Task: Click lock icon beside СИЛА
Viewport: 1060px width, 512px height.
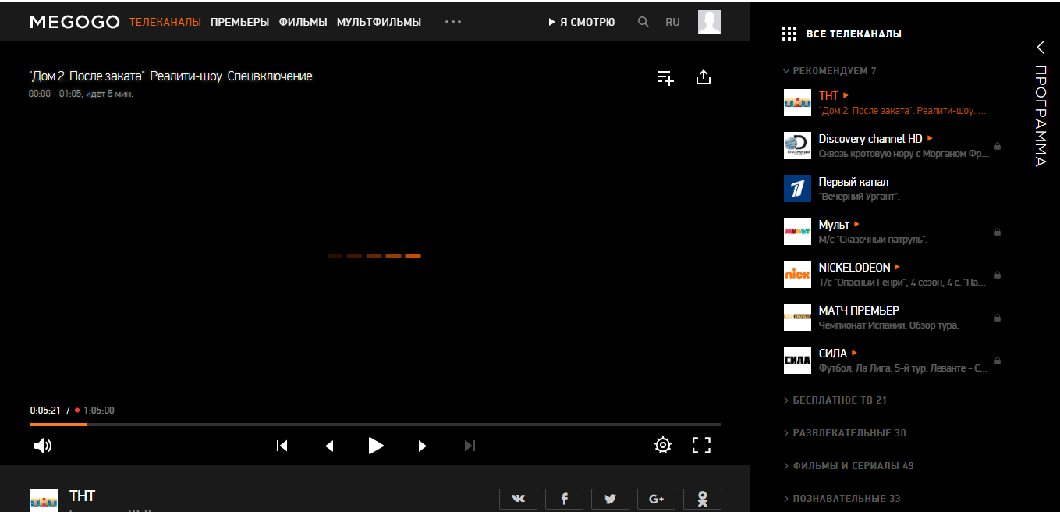Action: click(x=998, y=361)
